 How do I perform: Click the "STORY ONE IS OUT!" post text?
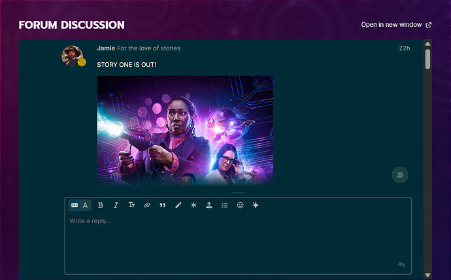click(127, 65)
